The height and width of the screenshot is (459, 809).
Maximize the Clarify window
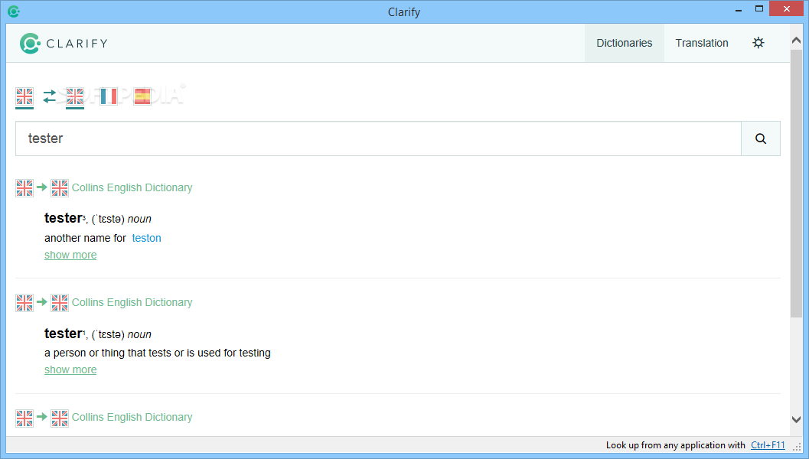point(759,9)
